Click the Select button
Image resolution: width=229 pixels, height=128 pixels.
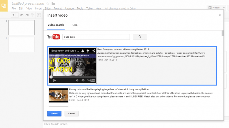click(54, 113)
